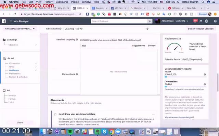Screen dimensions: 219x136
Task: Open Finder from the dock
Action: click(x=43, y=131)
